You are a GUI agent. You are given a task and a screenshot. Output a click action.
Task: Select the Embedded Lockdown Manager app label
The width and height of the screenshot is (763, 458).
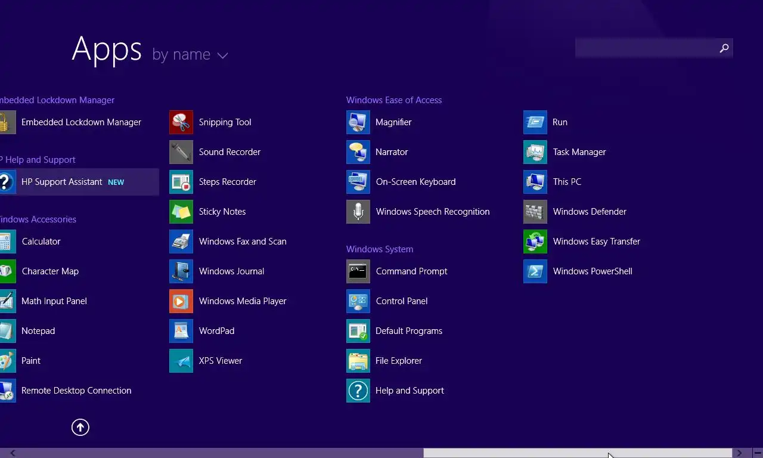coord(81,122)
